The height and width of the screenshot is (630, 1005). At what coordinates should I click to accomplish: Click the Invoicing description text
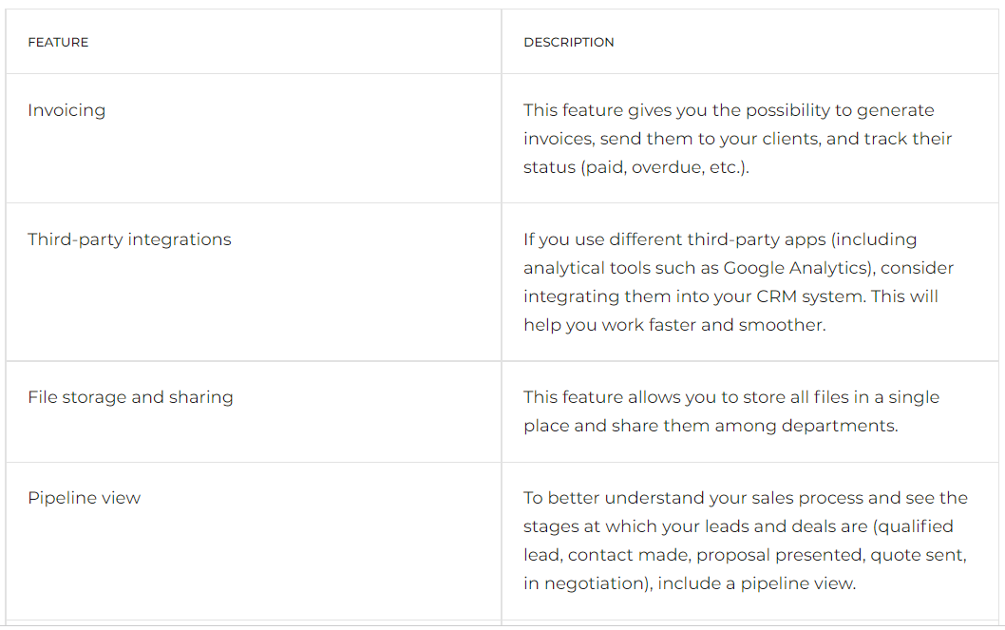click(x=738, y=139)
